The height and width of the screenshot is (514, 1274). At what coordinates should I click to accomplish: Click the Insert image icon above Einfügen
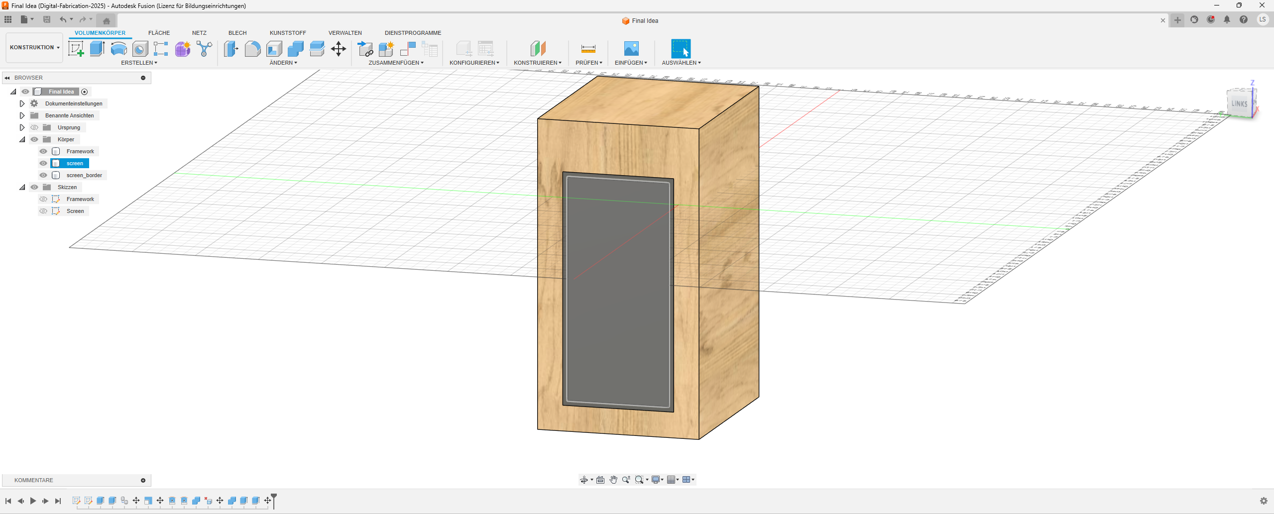point(631,49)
